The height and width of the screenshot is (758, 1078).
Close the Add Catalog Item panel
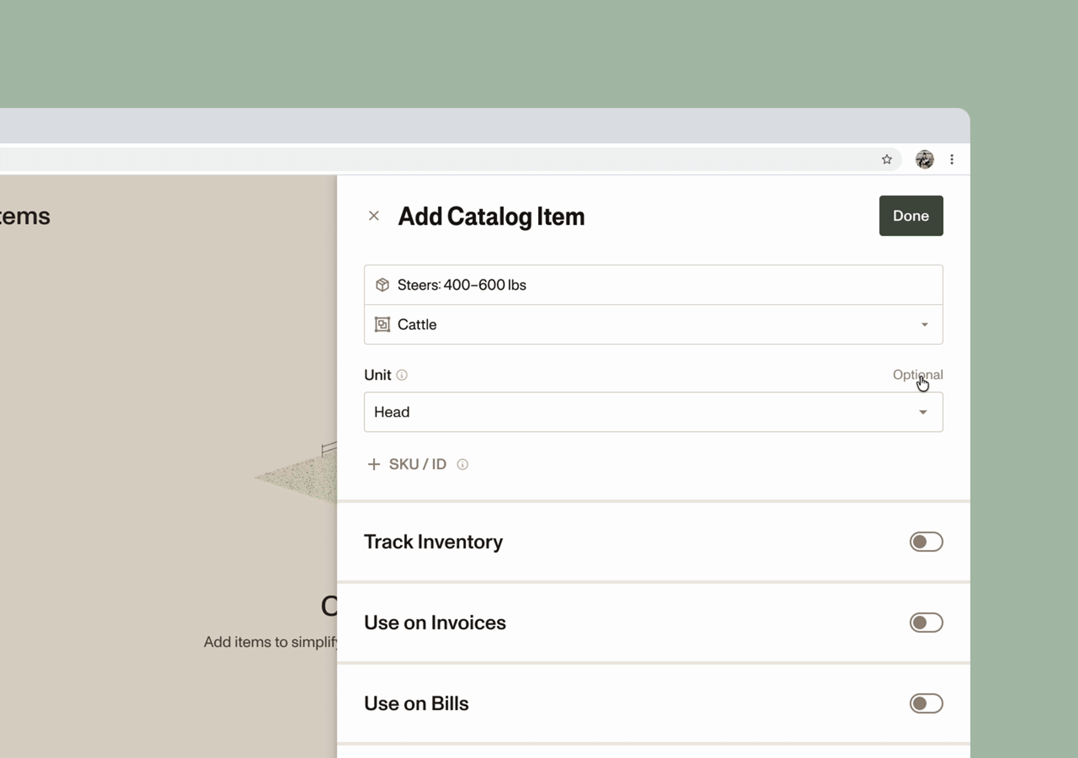tap(374, 216)
